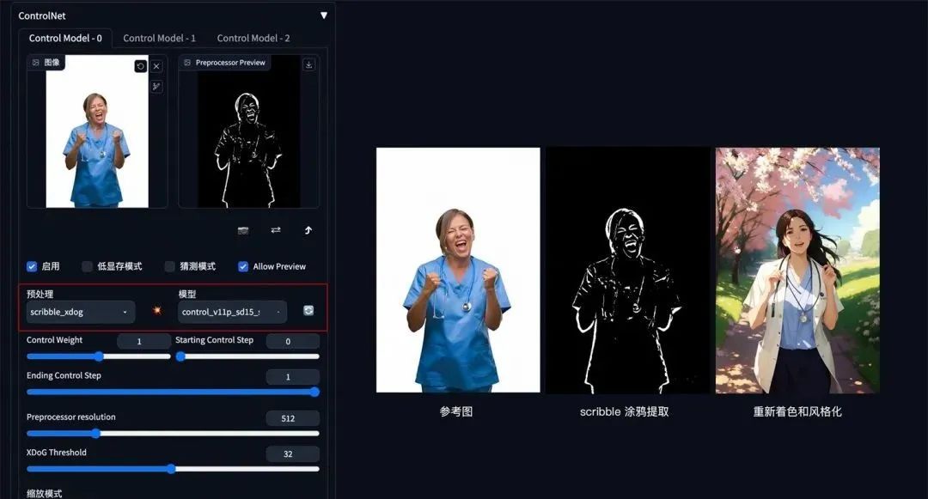Adjust the Preprocessor resolution slider
This screenshot has height=499, width=928.
(x=173, y=434)
